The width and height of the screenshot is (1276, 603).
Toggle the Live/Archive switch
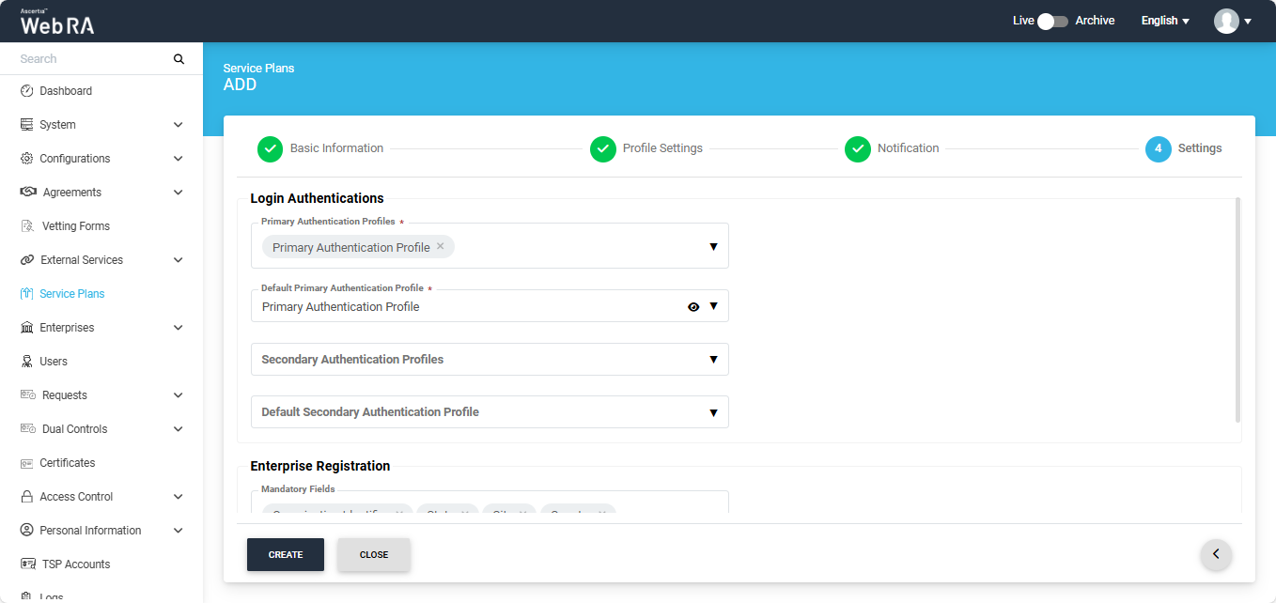[1052, 21]
